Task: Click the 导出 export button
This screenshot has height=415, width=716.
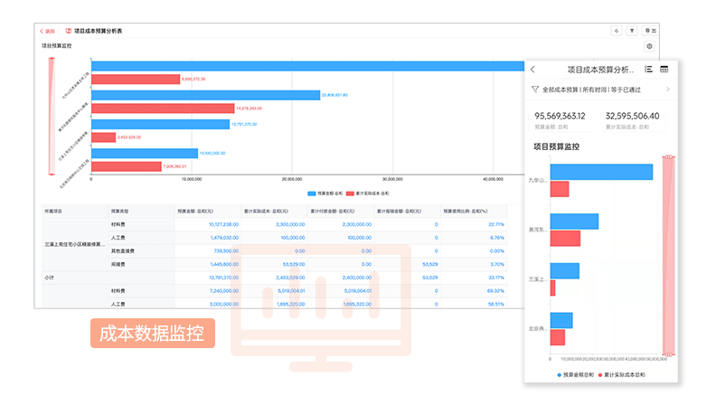Action: click(649, 31)
